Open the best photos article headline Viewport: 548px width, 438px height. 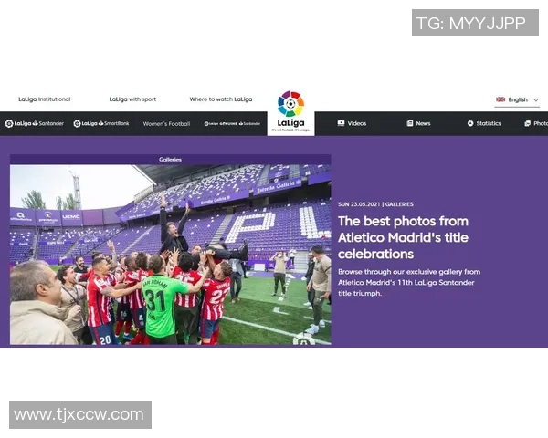point(403,237)
